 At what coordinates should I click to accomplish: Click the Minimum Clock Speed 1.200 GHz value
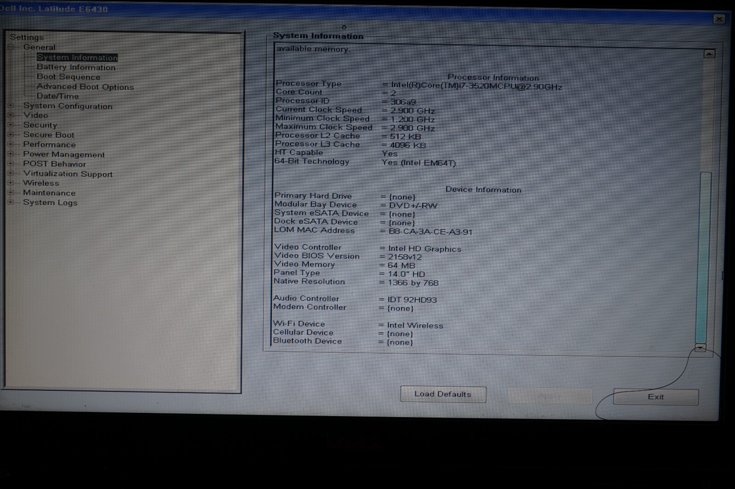(413, 119)
